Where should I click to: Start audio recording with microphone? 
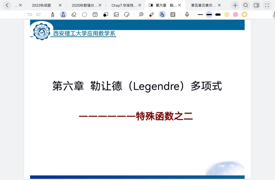187,14
